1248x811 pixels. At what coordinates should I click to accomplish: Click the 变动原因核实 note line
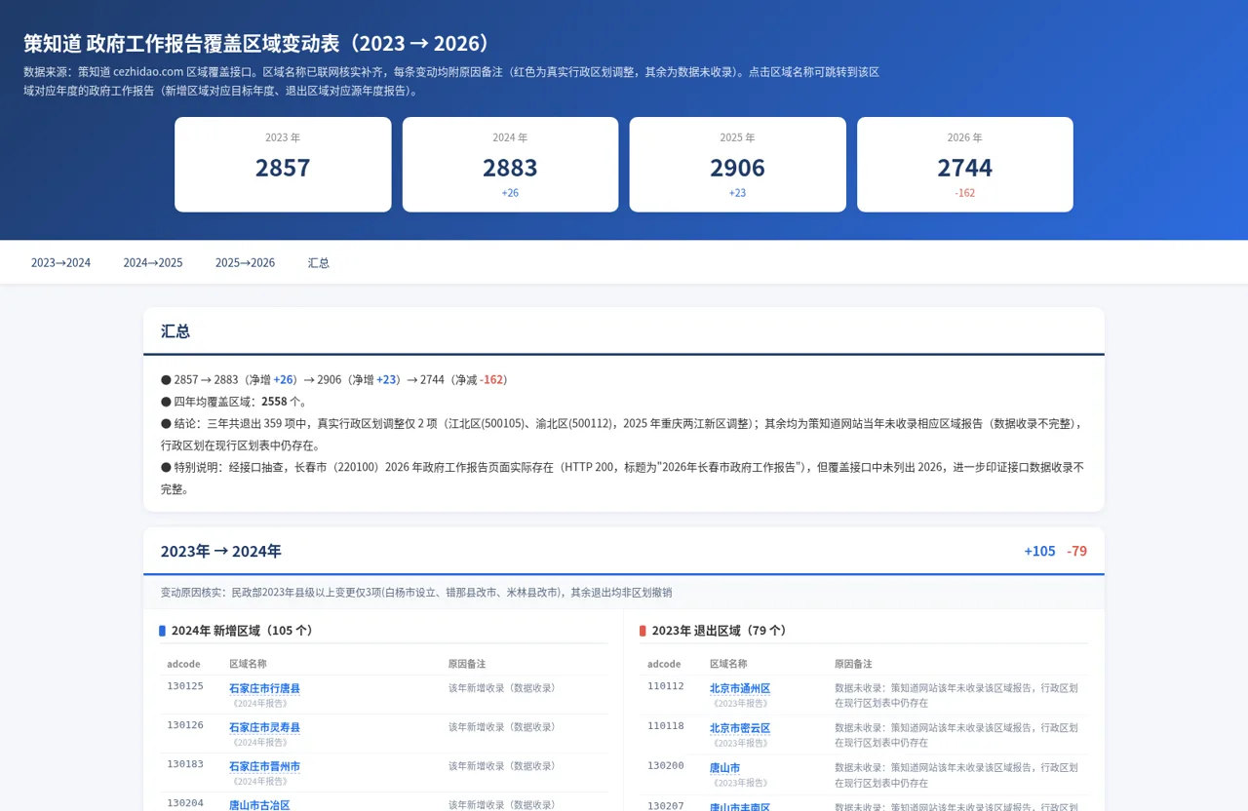(416, 593)
